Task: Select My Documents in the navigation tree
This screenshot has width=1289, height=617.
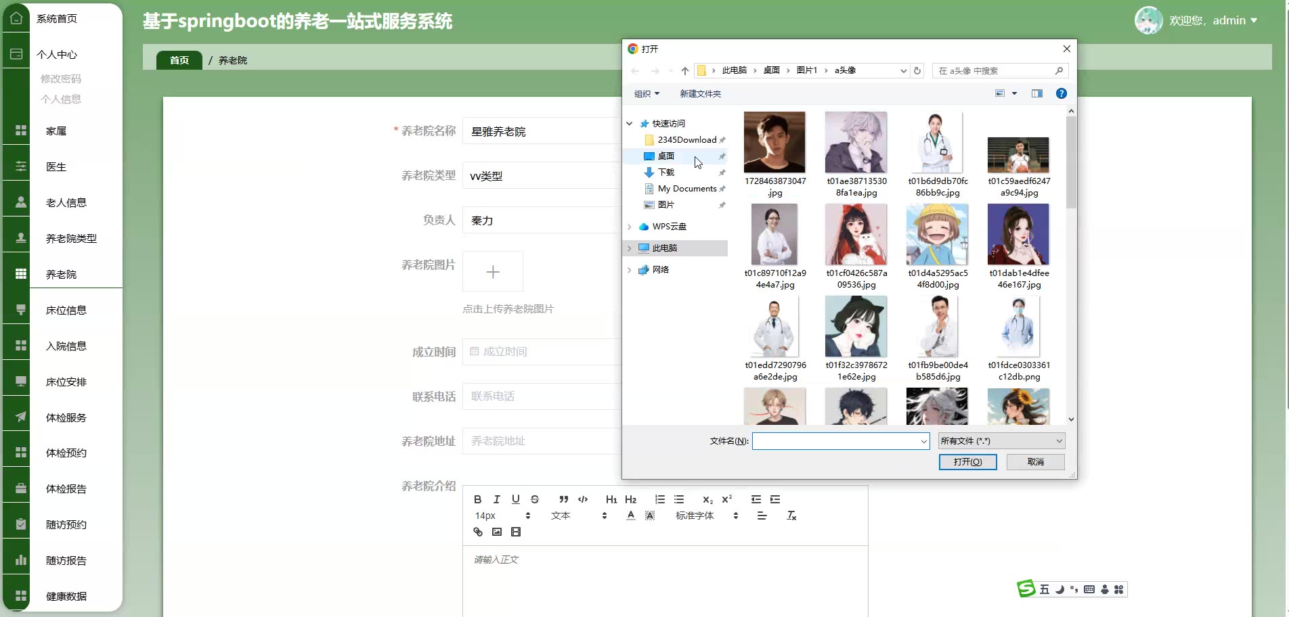Action: coord(686,189)
